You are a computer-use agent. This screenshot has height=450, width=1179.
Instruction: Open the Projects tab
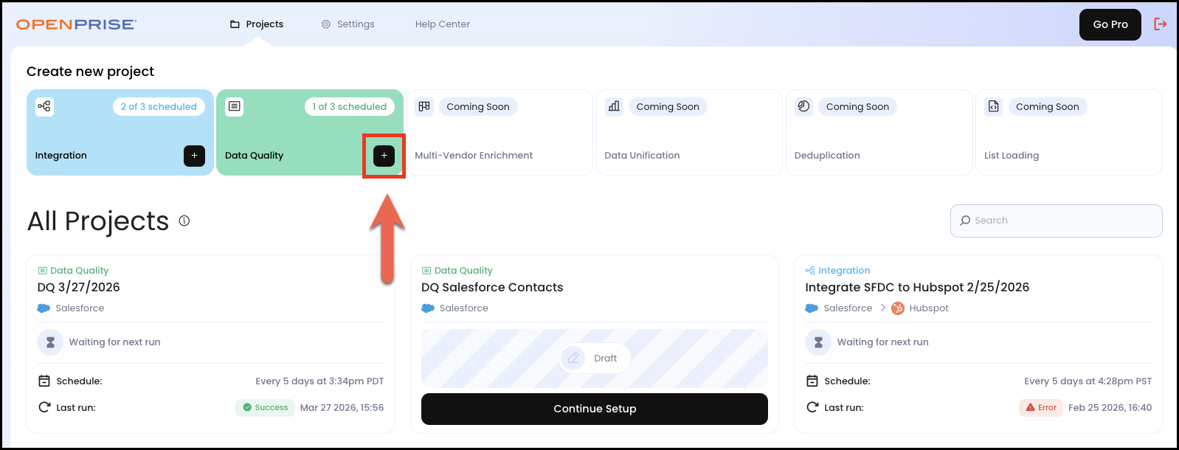256,24
